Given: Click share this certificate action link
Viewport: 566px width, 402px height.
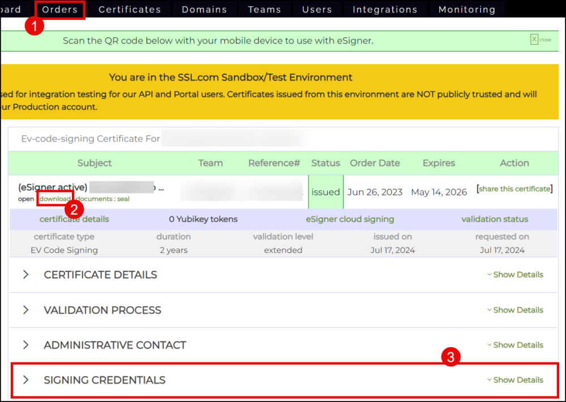Looking at the screenshot, I should pos(514,189).
